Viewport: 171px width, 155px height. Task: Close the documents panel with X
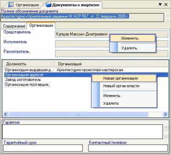pyautogui.click(x=166, y=5)
